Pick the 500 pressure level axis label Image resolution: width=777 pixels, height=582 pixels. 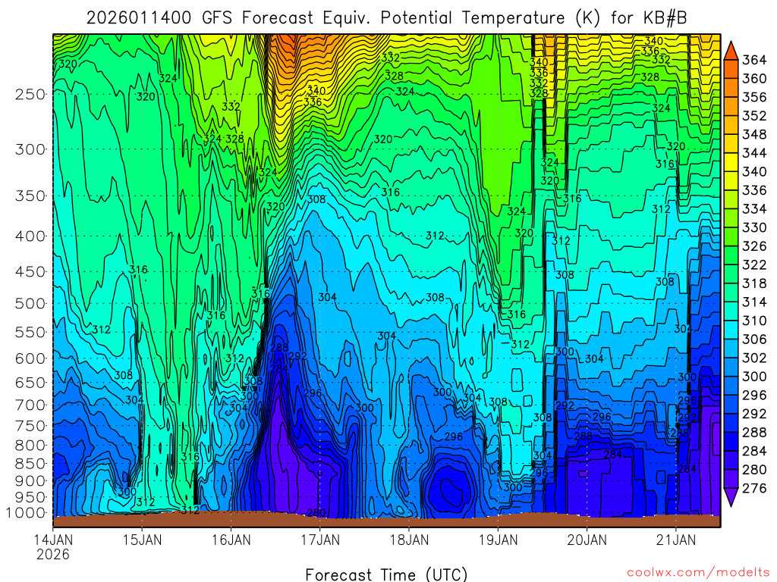30,303
